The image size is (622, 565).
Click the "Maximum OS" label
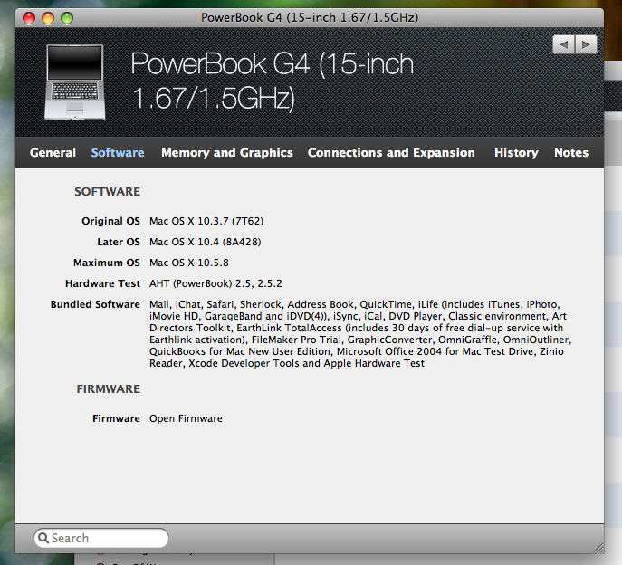point(106,263)
